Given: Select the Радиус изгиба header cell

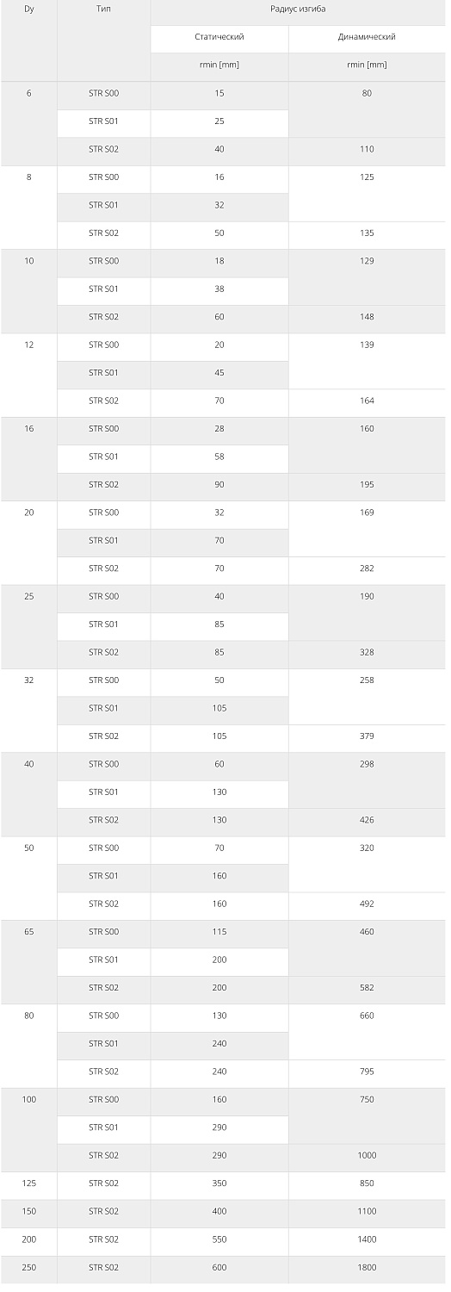Looking at the screenshot, I should coord(299,11).
